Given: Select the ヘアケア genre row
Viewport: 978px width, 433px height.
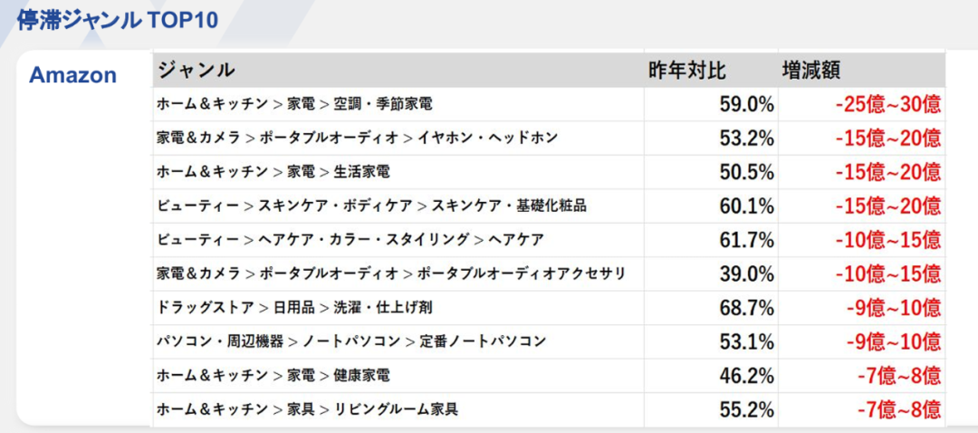Looking at the screenshot, I should pos(350,239).
